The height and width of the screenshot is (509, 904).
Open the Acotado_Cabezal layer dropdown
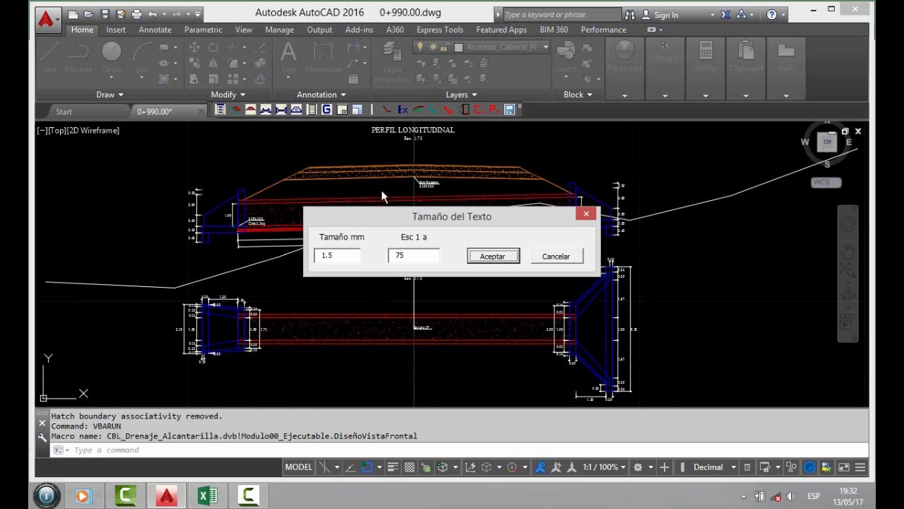pos(545,47)
